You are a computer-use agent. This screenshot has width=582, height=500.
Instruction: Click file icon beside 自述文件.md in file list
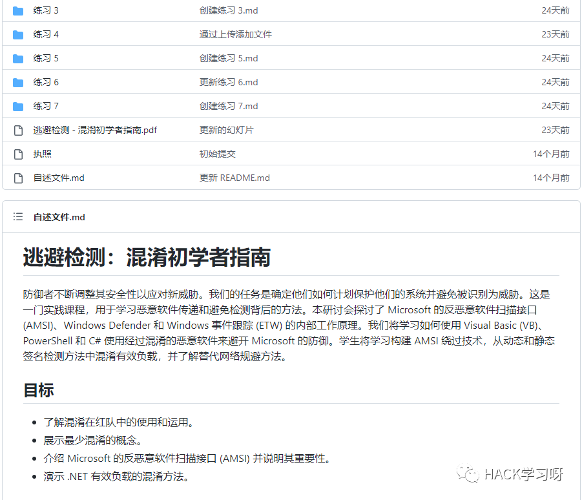(18, 178)
